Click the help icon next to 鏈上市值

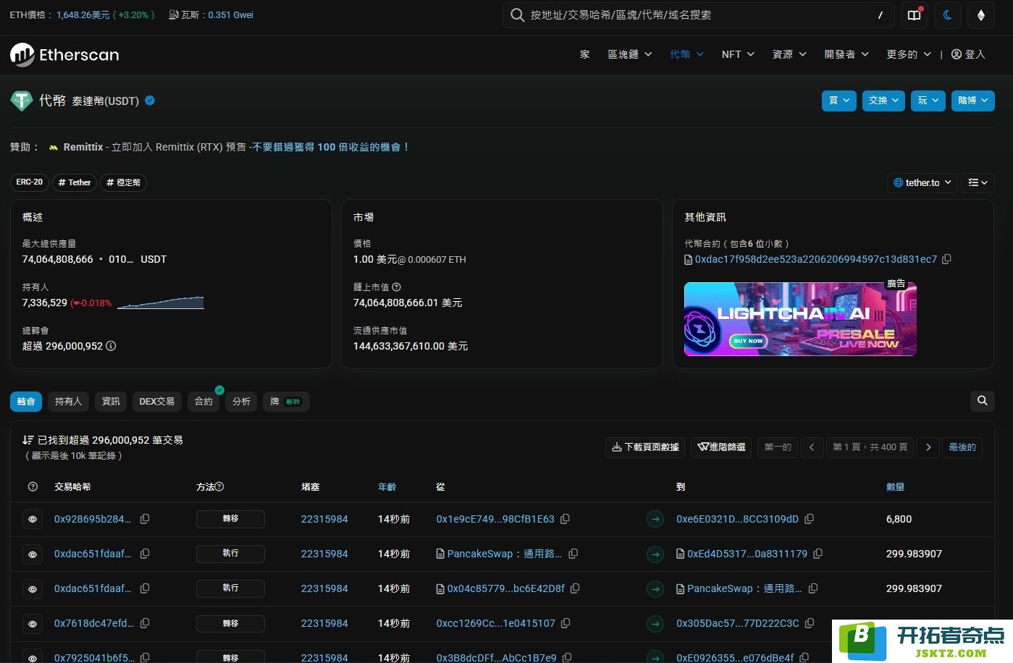pos(396,287)
